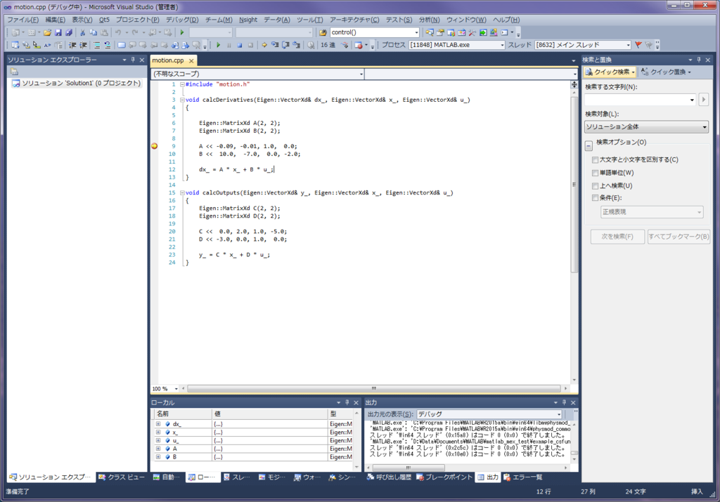Image resolution: width=720 pixels, height=502 pixels.
Task: Expand x_ variable in Locals window
Action: (158, 432)
